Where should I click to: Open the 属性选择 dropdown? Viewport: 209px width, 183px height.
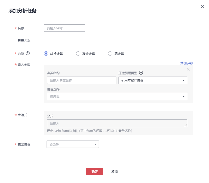point(117,96)
